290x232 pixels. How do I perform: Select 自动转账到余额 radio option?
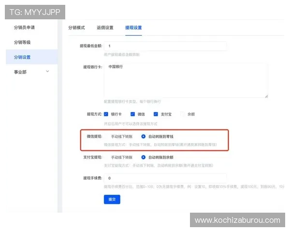click(x=143, y=157)
